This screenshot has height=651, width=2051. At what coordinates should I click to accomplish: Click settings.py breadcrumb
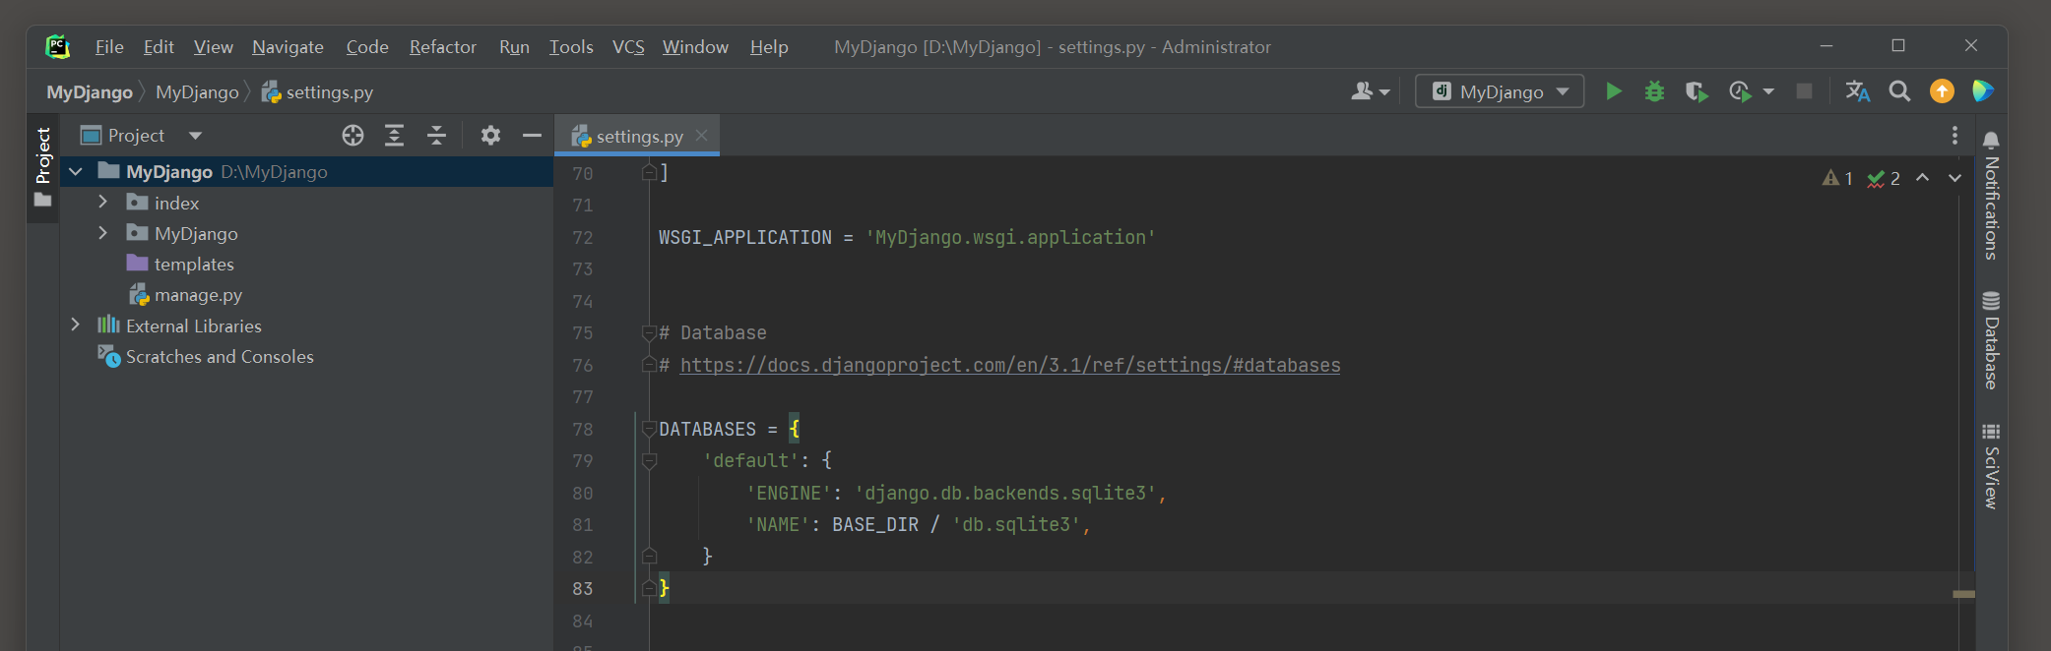[317, 92]
